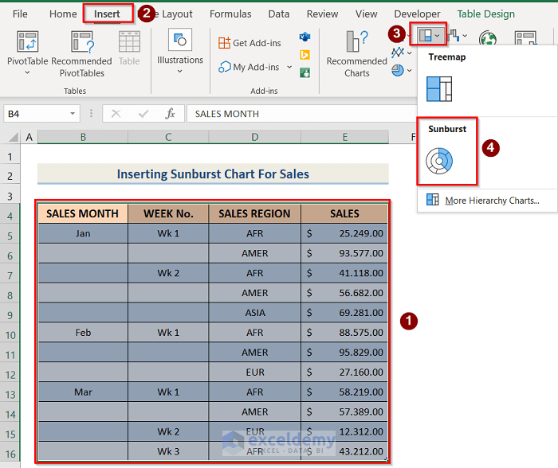This screenshot has height=468, width=558.
Task: Expand the Pie chart dropdown arrow
Action: (409, 70)
